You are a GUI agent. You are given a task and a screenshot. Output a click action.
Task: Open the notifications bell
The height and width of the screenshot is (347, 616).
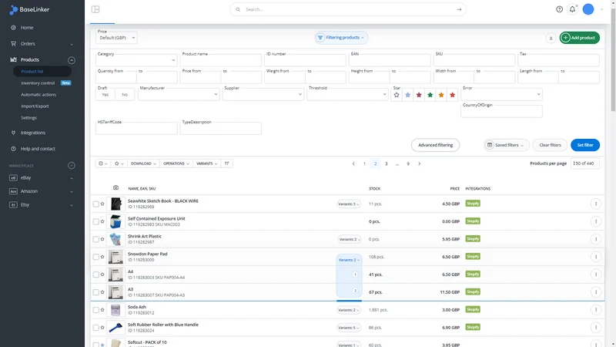pos(572,9)
